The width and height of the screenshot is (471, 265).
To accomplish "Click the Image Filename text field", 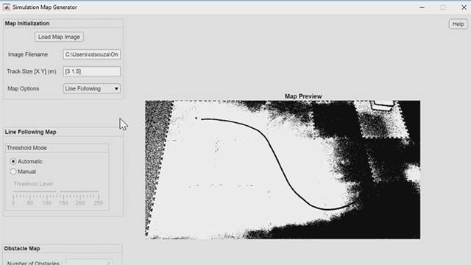I will point(91,54).
